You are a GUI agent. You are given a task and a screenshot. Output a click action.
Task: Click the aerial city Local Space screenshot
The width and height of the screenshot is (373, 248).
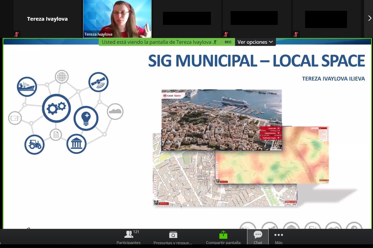click(221, 120)
